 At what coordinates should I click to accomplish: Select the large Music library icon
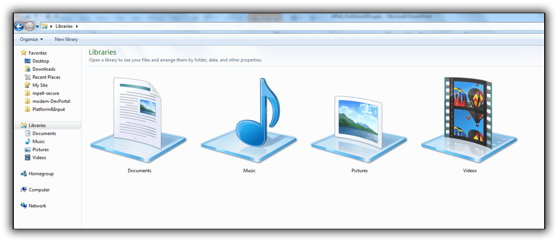click(249, 120)
